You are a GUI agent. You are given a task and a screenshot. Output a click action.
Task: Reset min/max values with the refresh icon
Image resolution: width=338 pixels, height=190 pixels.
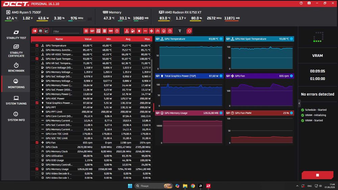189,31
